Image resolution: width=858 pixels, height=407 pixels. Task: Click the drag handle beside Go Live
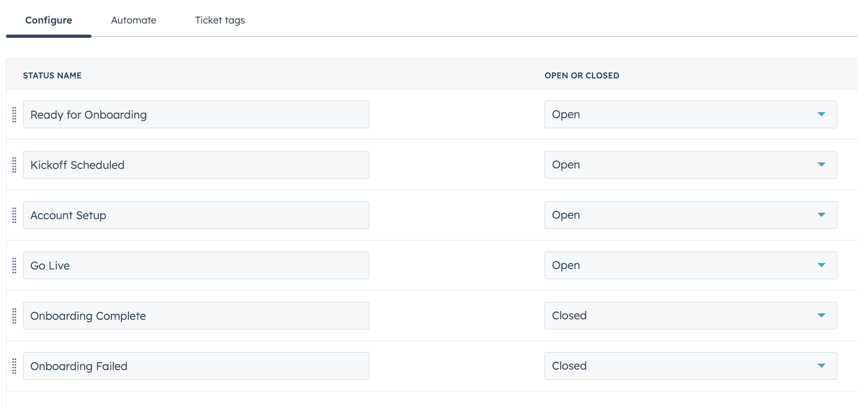pyautogui.click(x=14, y=266)
